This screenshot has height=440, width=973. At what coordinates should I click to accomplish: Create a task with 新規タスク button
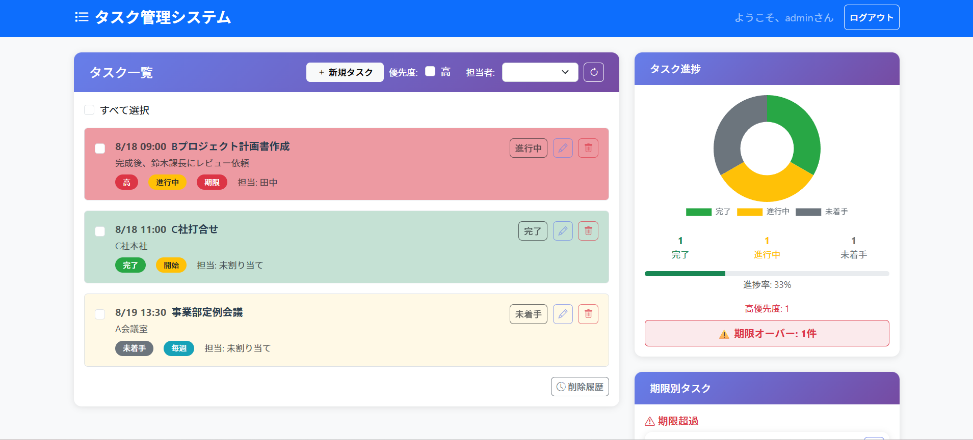pos(345,72)
